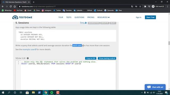
Task: Click the Easy difficulty indicator
Action: point(83,23)
